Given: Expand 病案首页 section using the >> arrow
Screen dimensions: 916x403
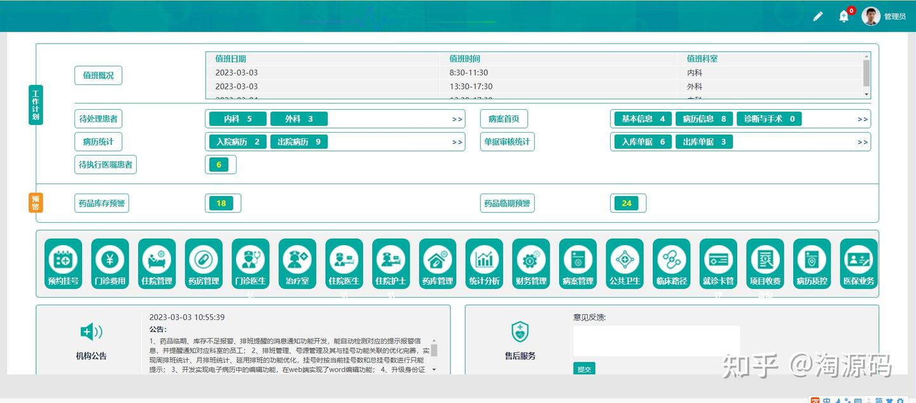Looking at the screenshot, I should click(863, 119).
